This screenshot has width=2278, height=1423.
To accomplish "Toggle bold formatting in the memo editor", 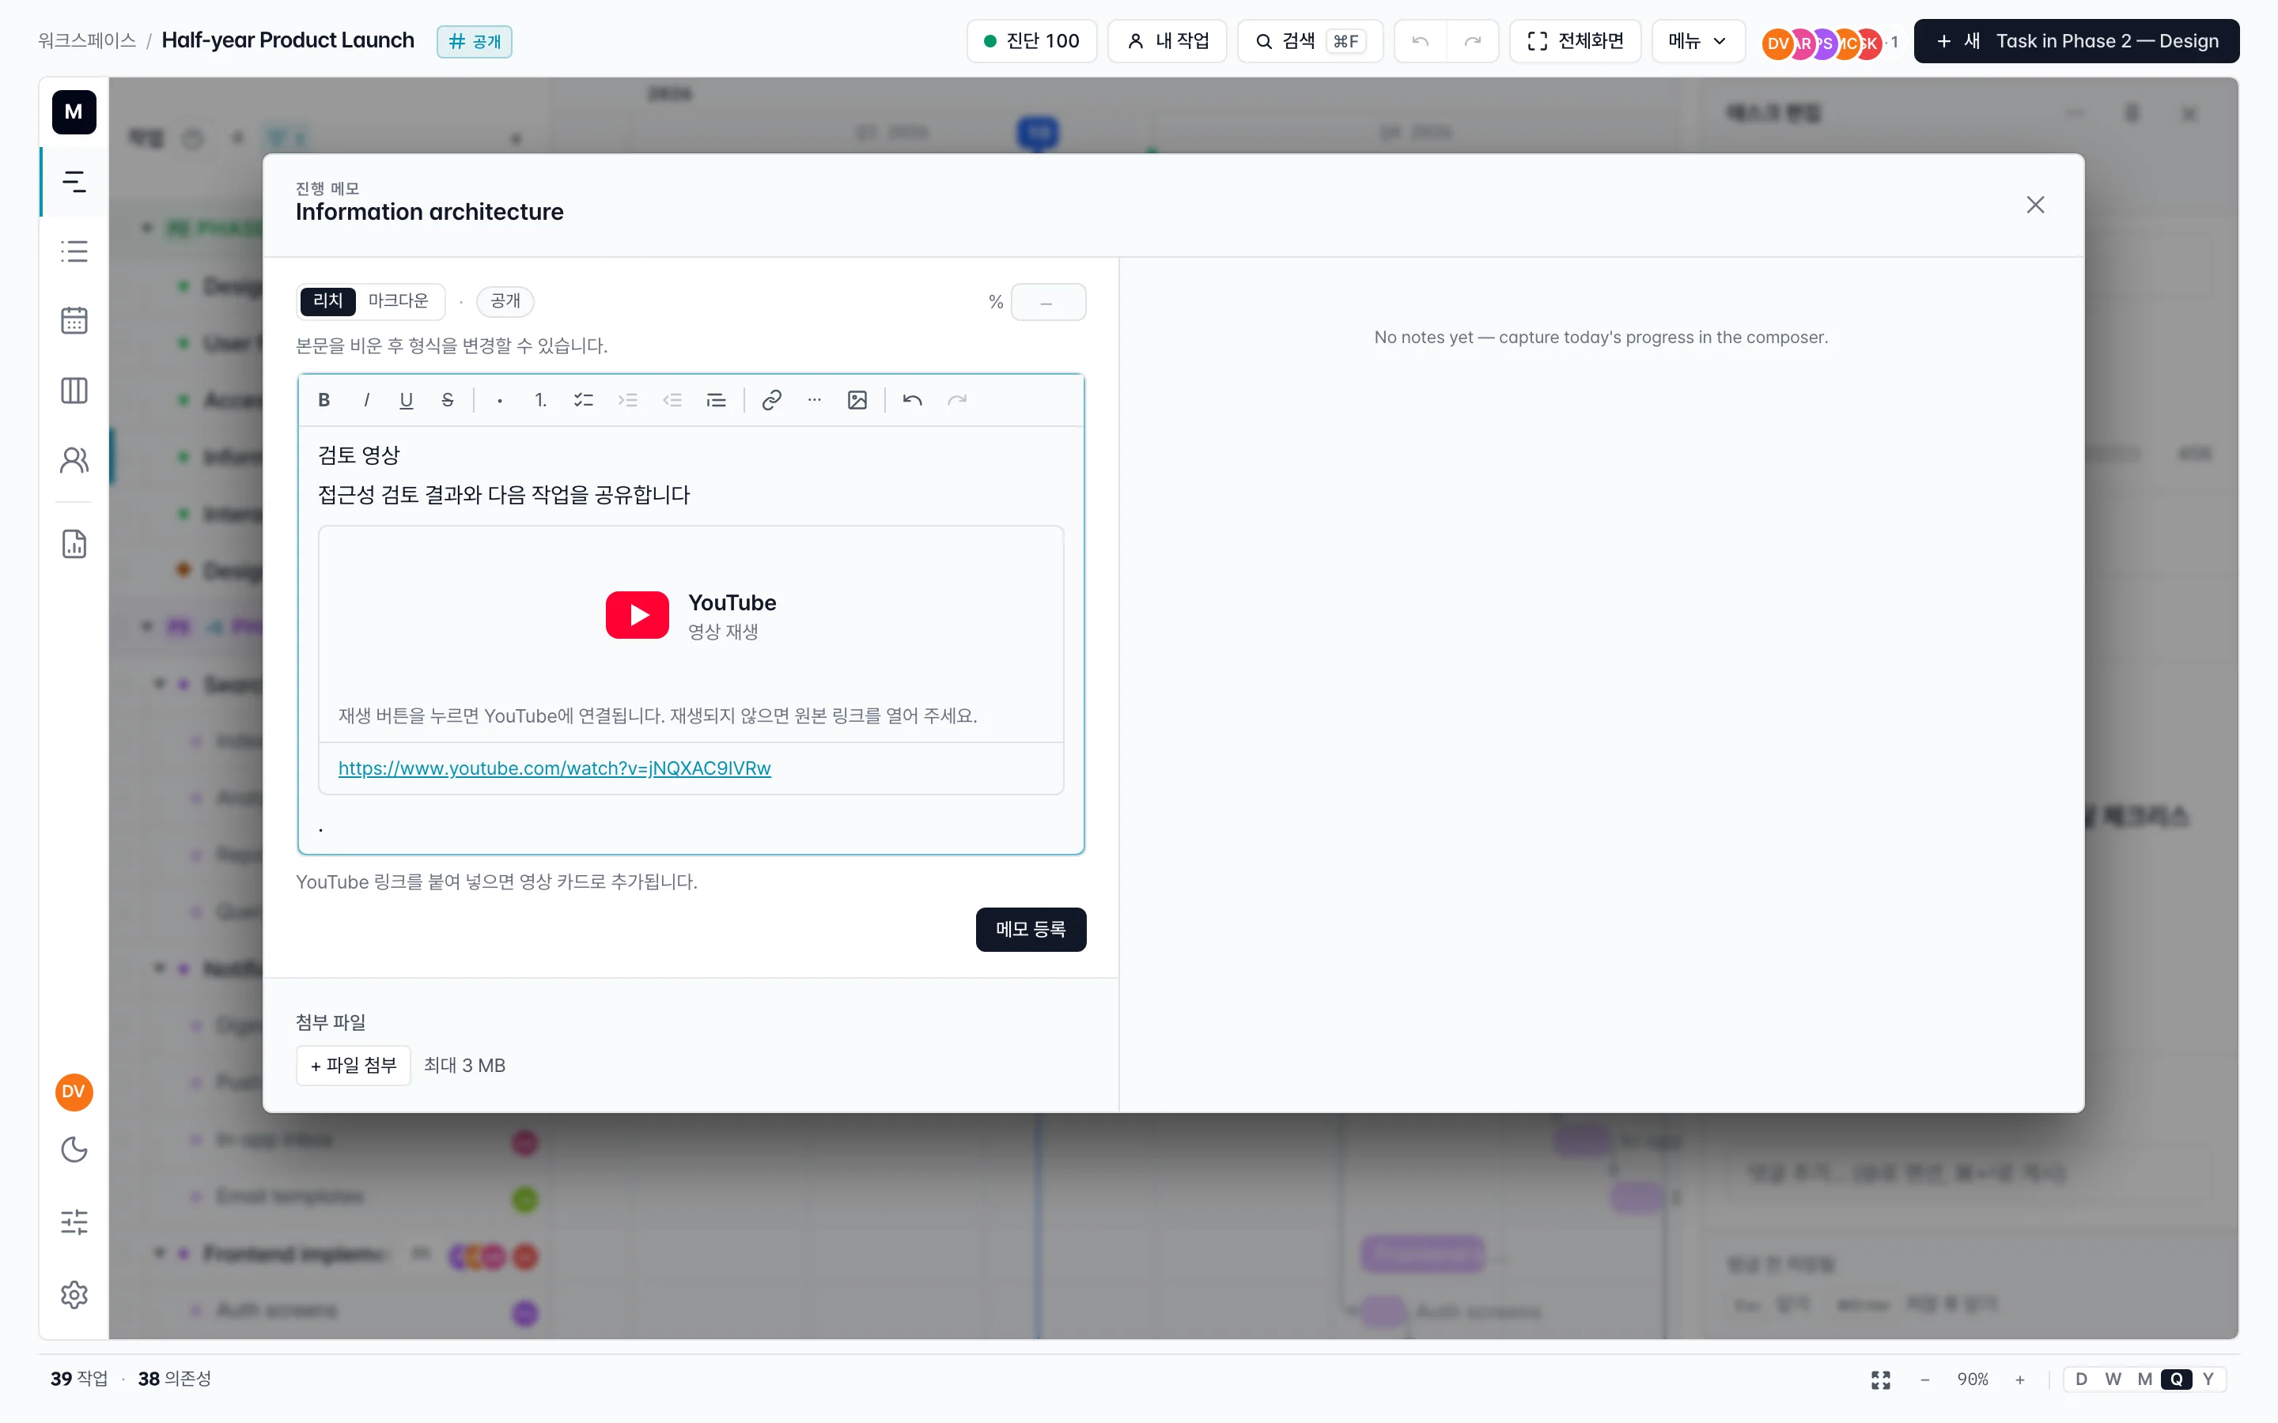I will coord(324,400).
